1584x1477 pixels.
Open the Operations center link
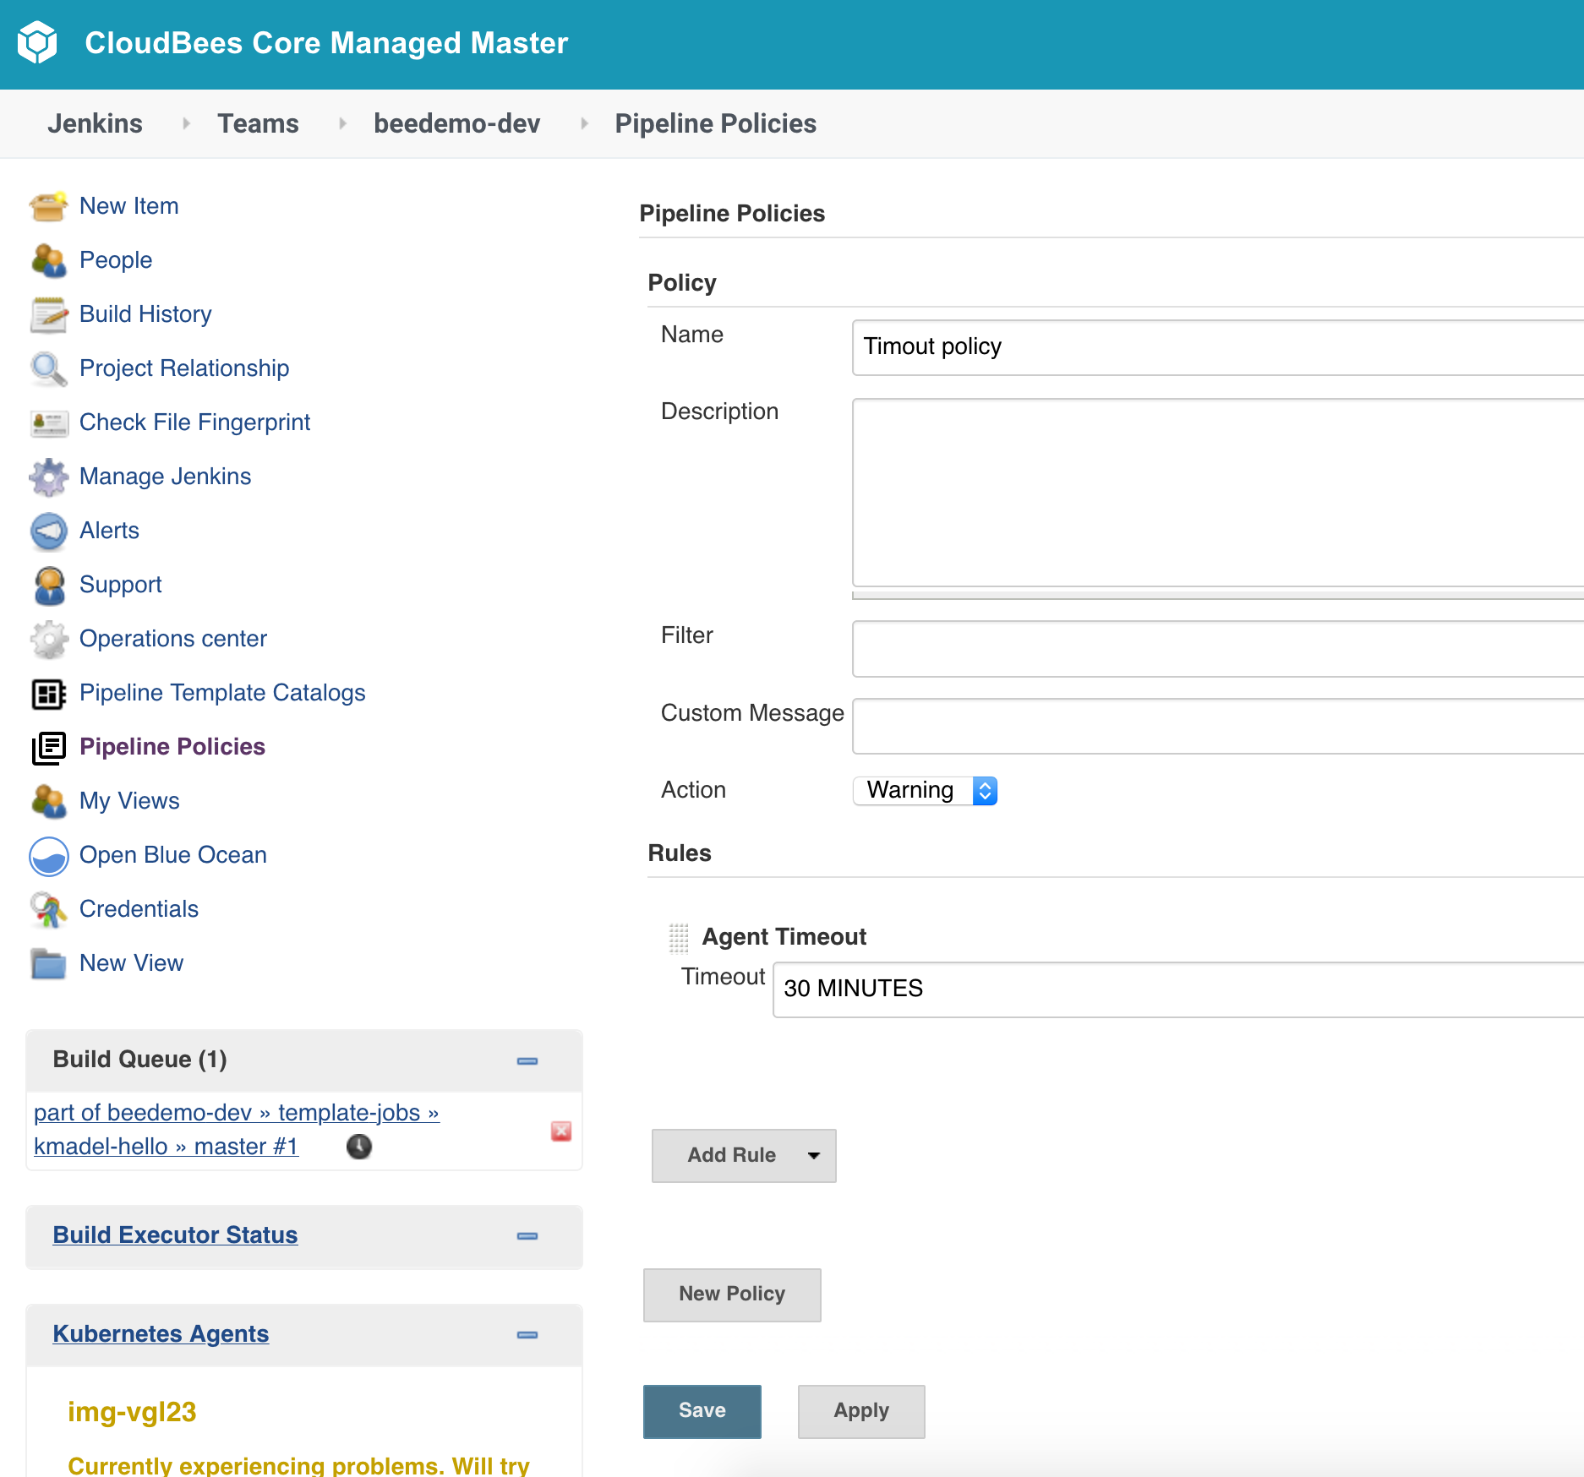pos(172,639)
